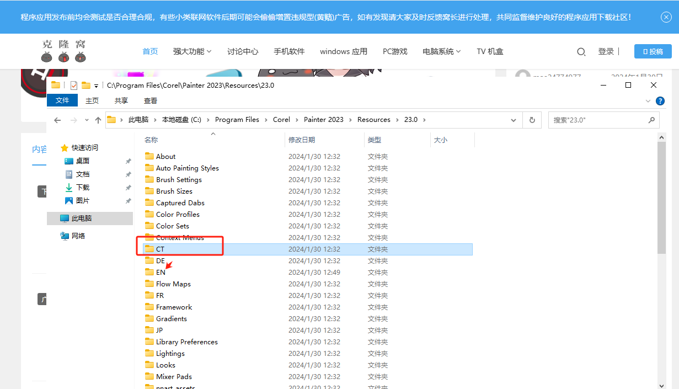Screen dimensions: 679x389
Task: Click the Captured Dabs folder icon
Action: pos(149,203)
